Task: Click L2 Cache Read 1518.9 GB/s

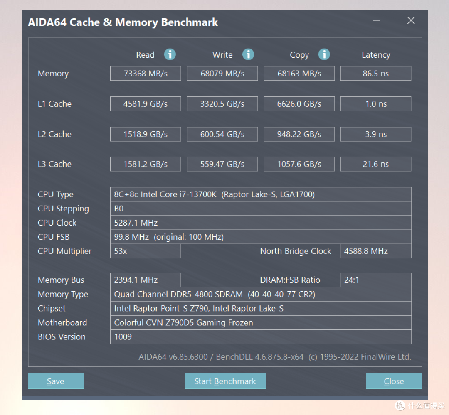Action: [146, 134]
